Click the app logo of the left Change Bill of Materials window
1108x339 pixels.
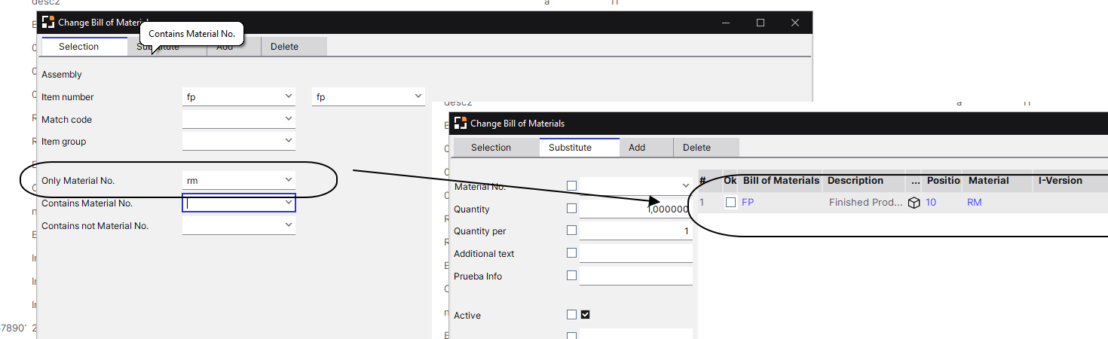pyautogui.click(x=47, y=23)
